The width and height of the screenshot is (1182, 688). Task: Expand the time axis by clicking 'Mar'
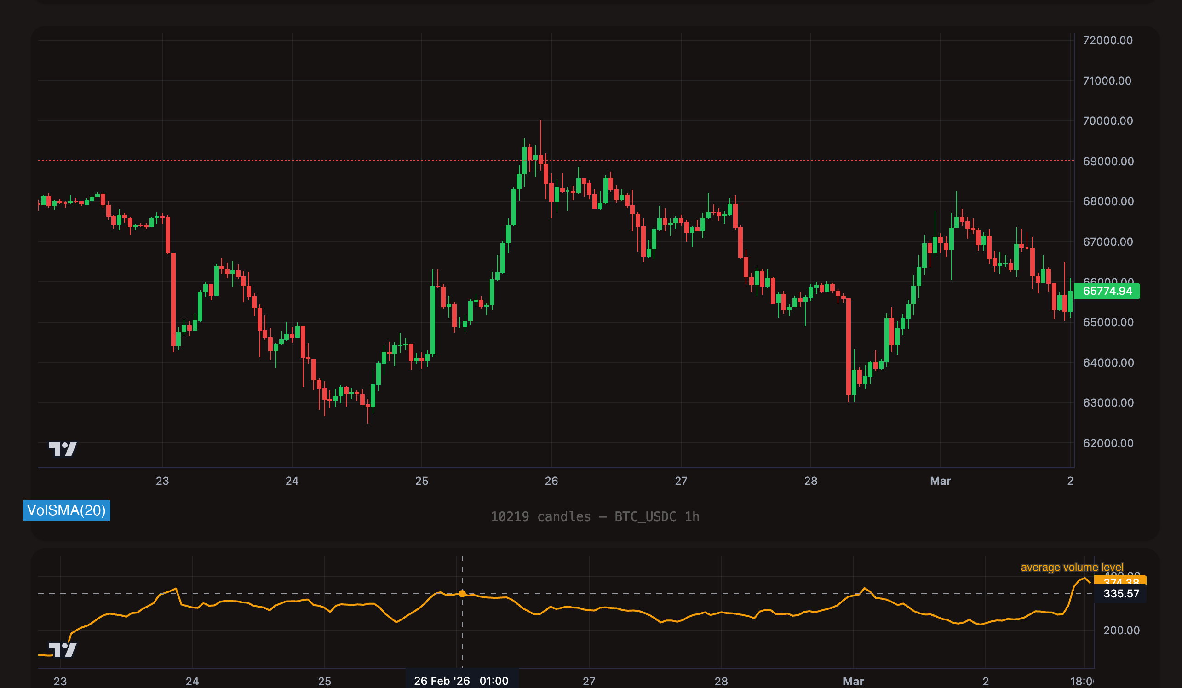tap(941, 481)
